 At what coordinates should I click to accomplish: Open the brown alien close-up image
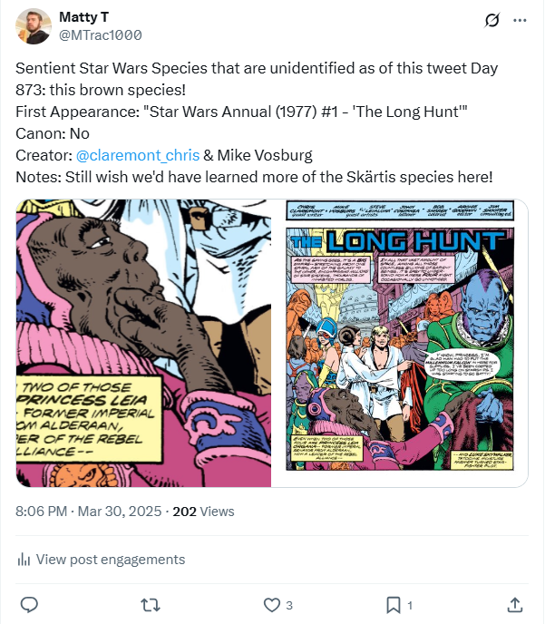(x=143, y=343)
